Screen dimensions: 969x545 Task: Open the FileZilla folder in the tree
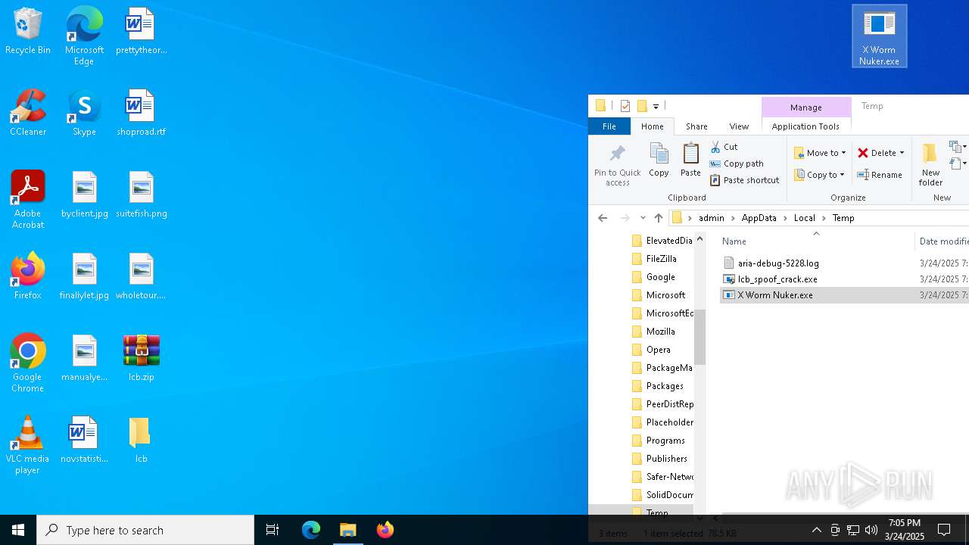tap(661, 259)
